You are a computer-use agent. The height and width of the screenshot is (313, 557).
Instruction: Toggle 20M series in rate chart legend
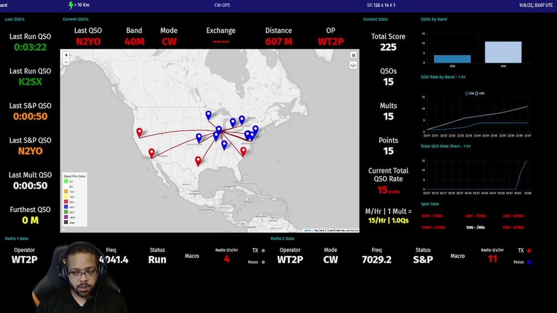point(470,93)
